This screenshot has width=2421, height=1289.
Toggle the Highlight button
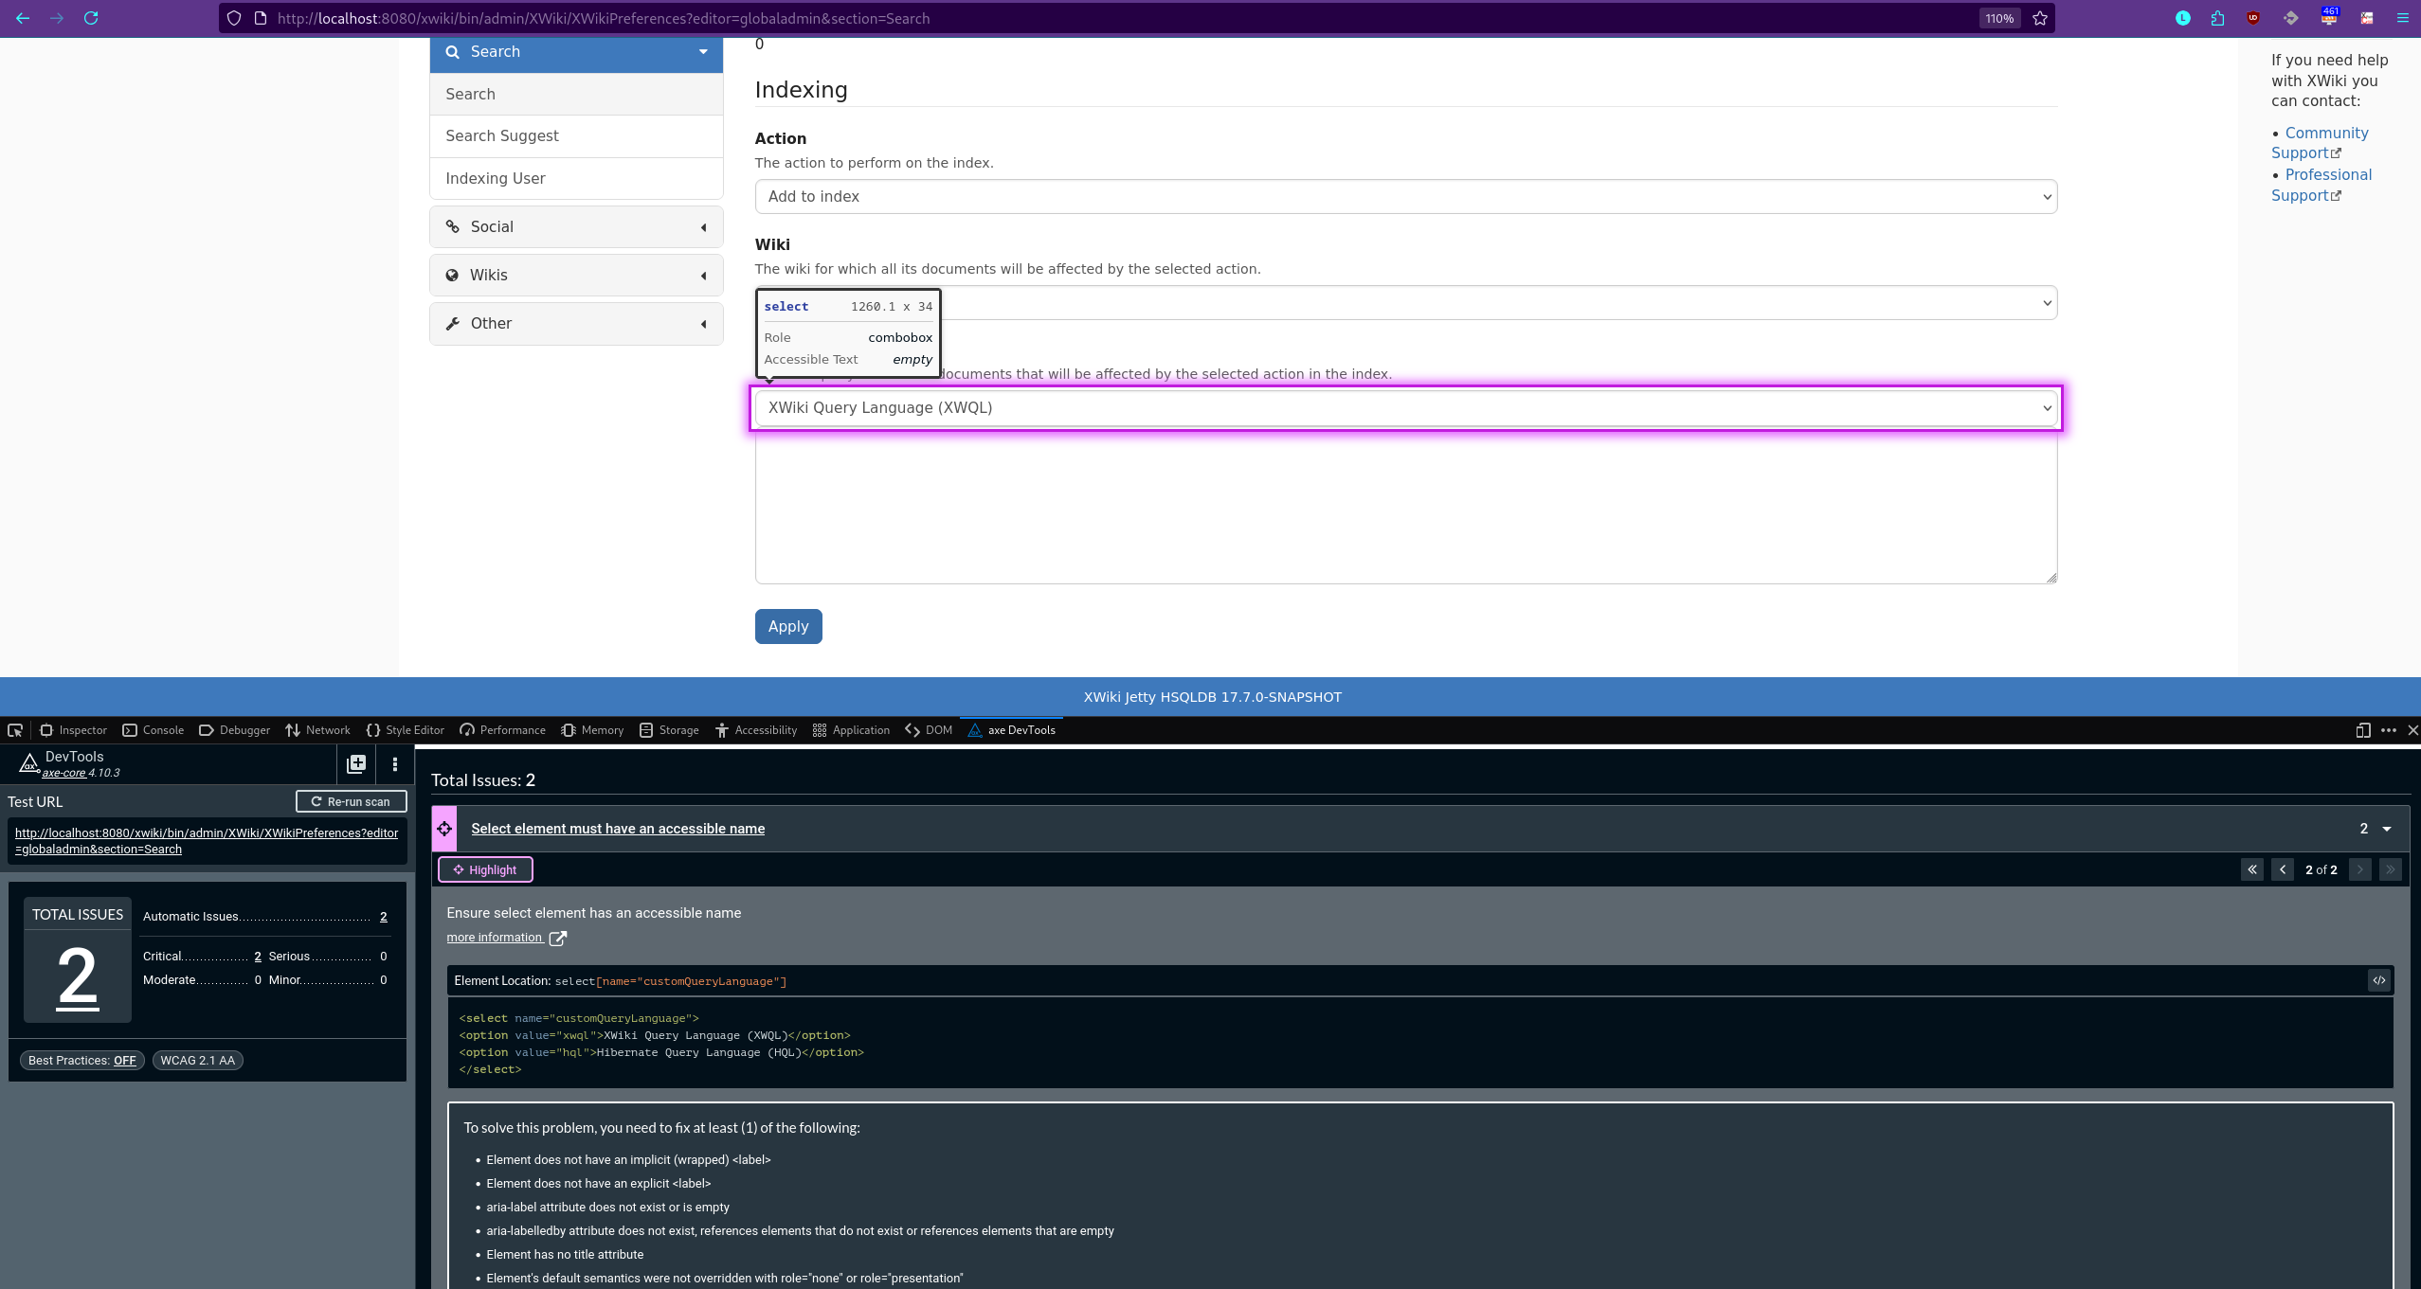tap(485, 869)
